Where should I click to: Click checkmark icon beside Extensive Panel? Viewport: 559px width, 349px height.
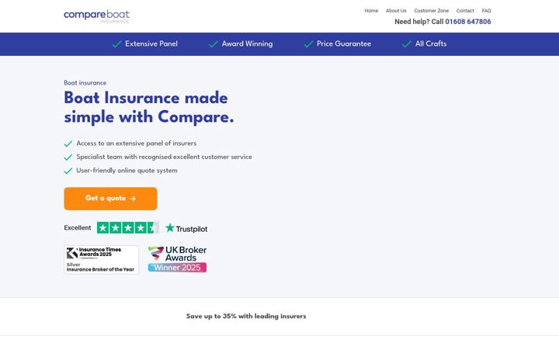116,44
